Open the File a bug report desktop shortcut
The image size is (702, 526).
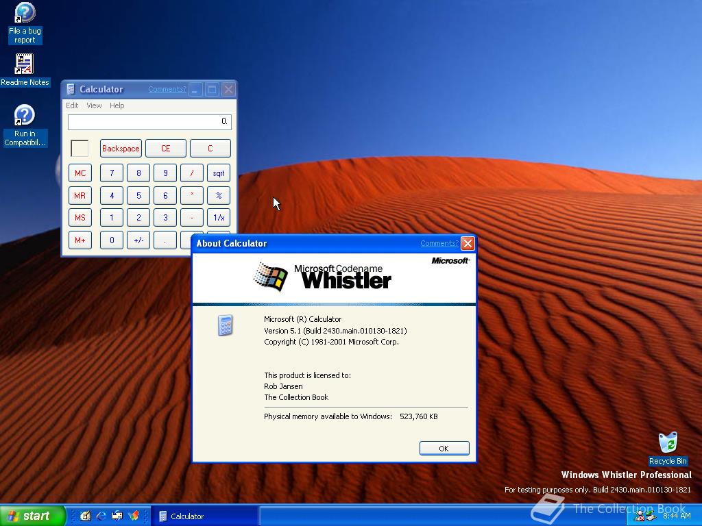click(x=25, y=23)
